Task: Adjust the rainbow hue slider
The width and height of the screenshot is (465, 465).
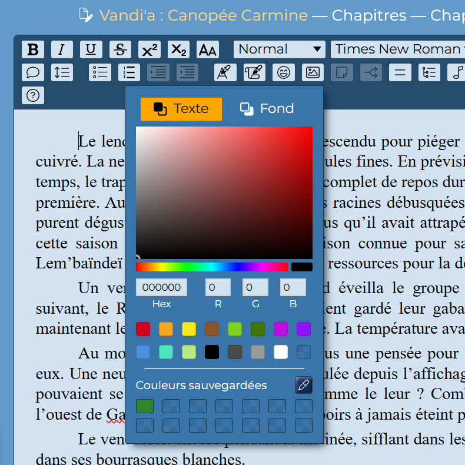Action: (x=212, y=267)
